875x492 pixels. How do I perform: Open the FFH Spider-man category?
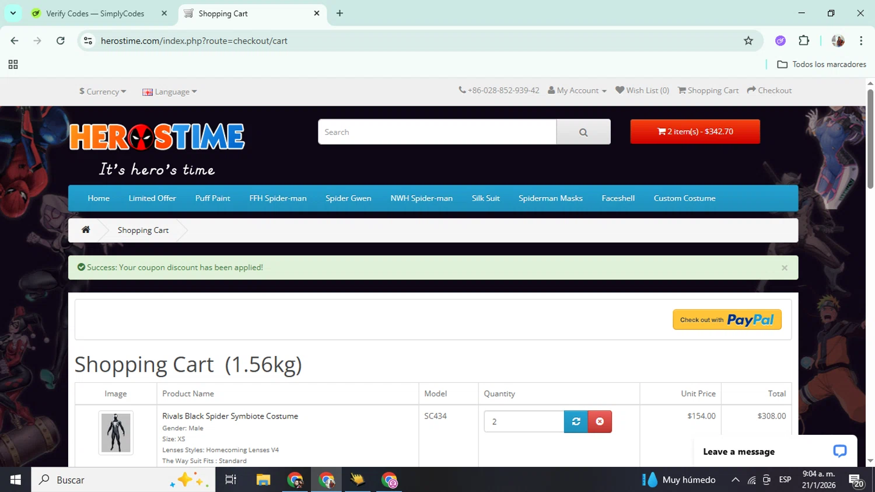pyautogui.click(x=278, y=198)
